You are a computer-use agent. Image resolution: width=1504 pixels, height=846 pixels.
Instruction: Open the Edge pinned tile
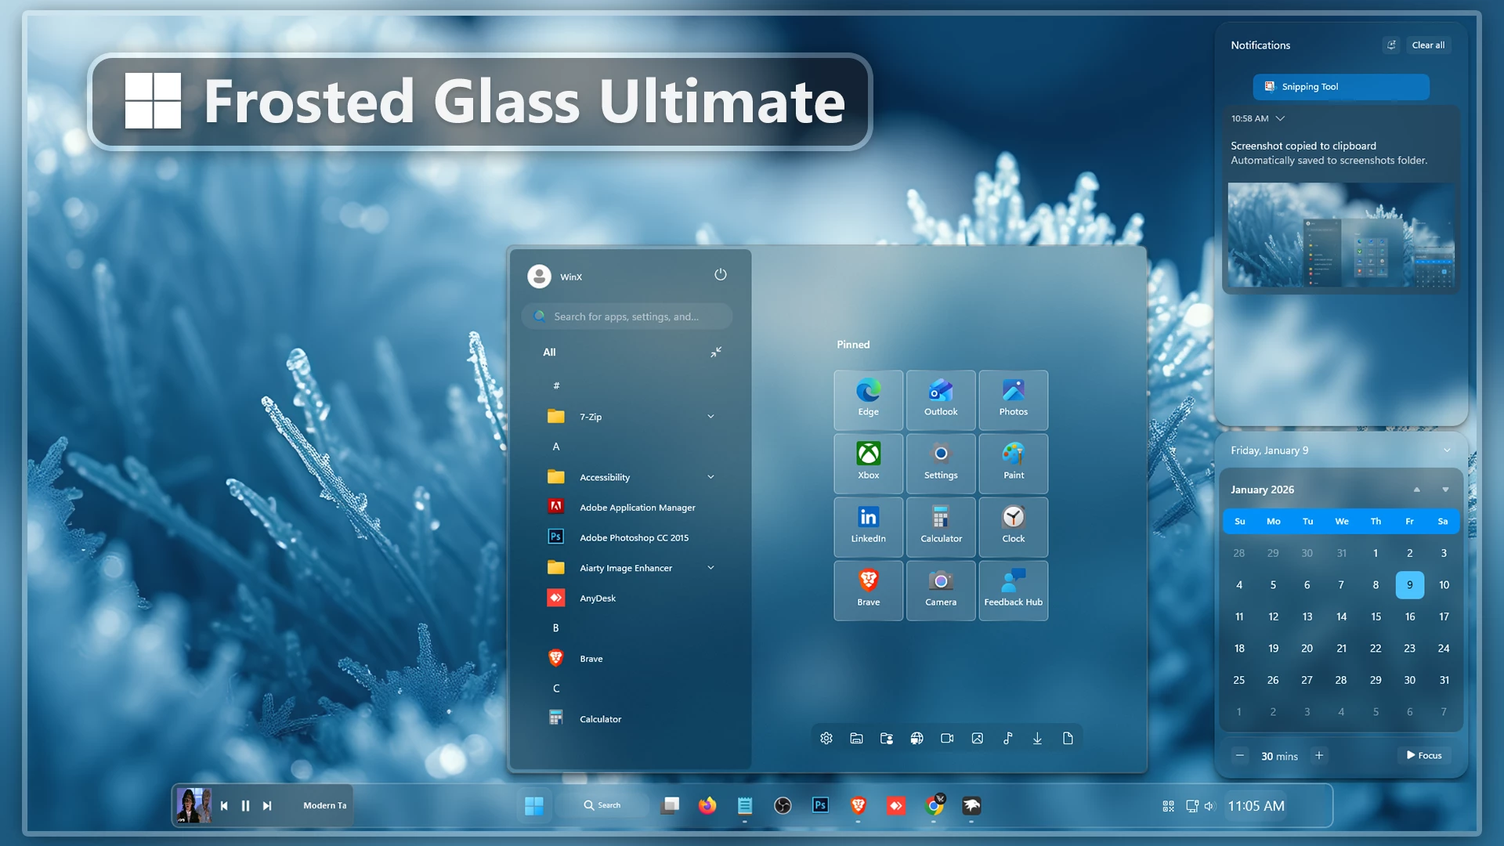[868, 399]
